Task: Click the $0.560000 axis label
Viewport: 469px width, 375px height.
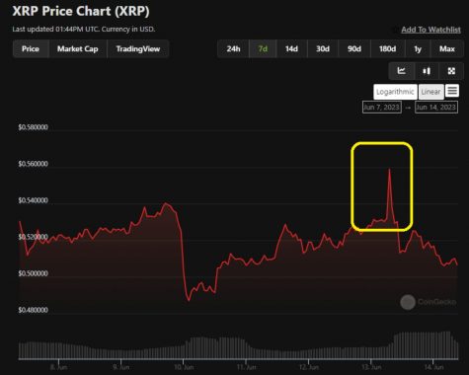Action: 33,164
